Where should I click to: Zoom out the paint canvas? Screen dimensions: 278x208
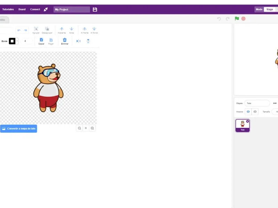[80, 128]
